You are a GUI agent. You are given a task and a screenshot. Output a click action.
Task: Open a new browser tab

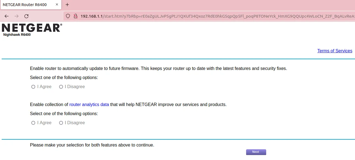67,5
